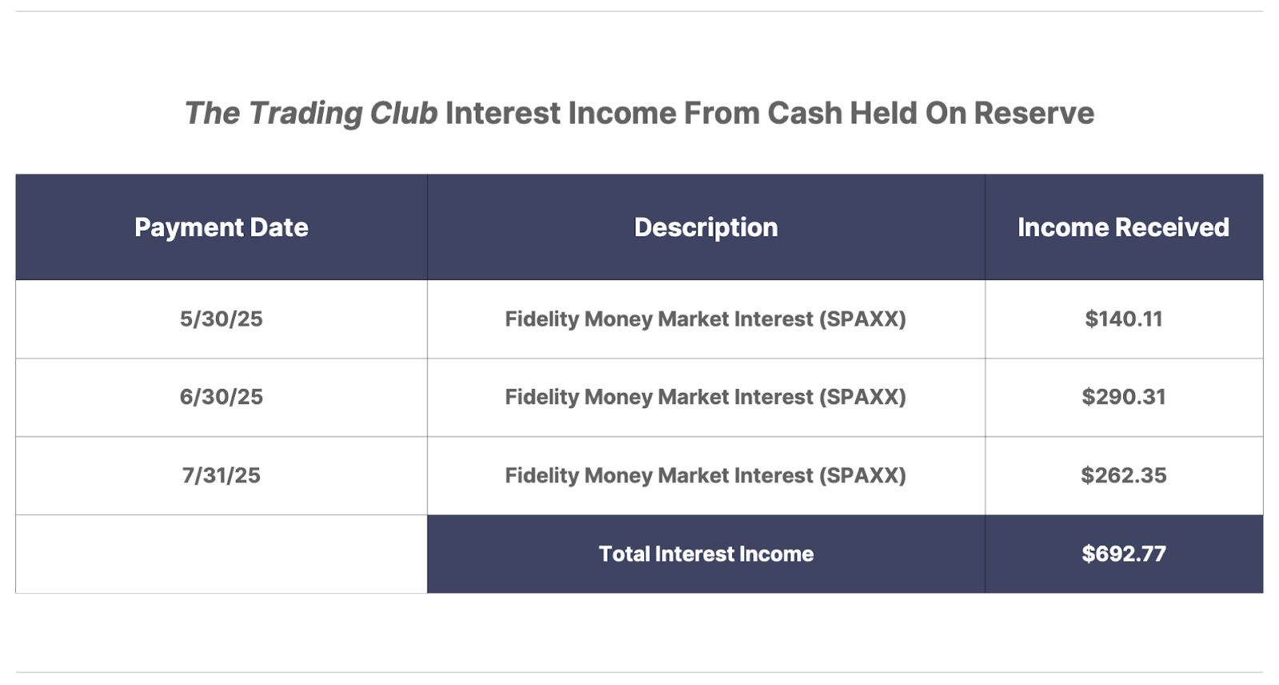Click the empty cell left of Total Interest Income
This screenshot has height=685, width=1279.
(x=221, y=554)
